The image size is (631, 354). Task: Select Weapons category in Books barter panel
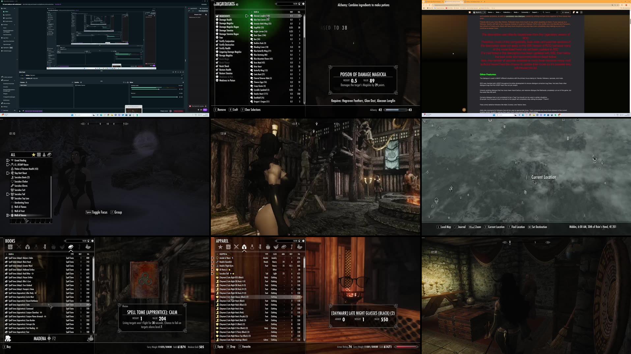click(x=19, y=247)
